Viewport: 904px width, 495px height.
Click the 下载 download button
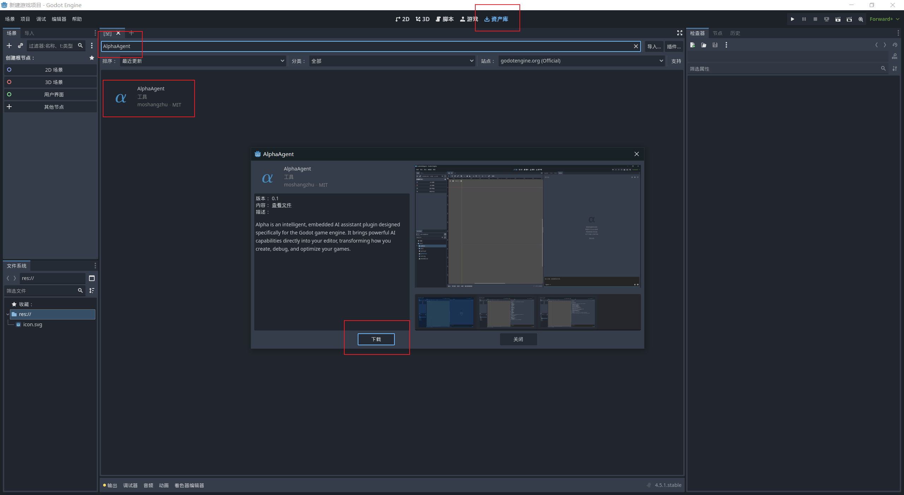(x=376, y=339)
